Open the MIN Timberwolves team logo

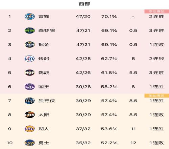click(30, 30)
